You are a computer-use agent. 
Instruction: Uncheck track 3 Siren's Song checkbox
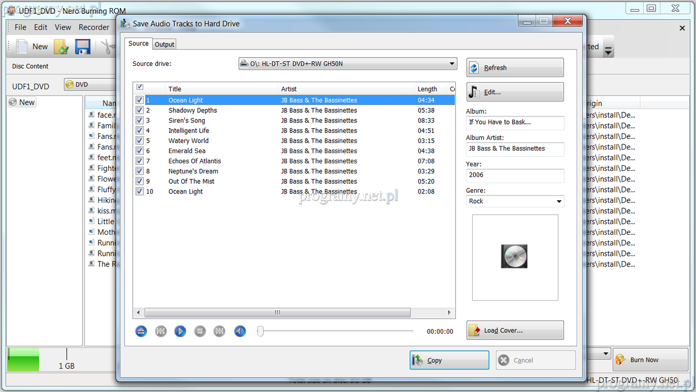(x=139, y=120)
